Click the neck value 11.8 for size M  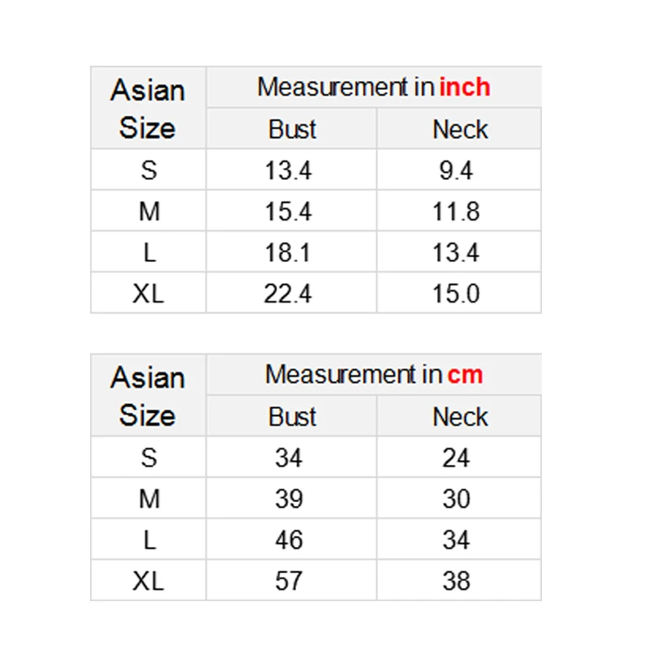pyautogui.click(x=456, y=211)
